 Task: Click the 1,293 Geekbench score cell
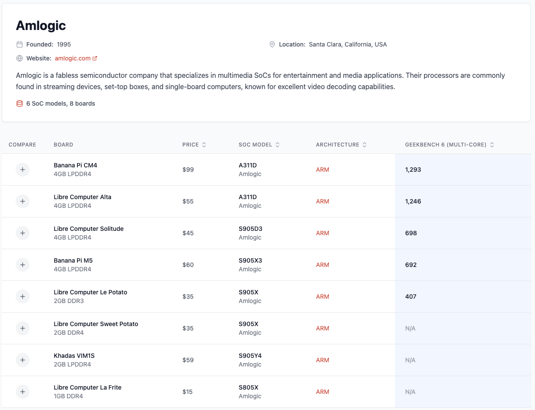point(413,170)
